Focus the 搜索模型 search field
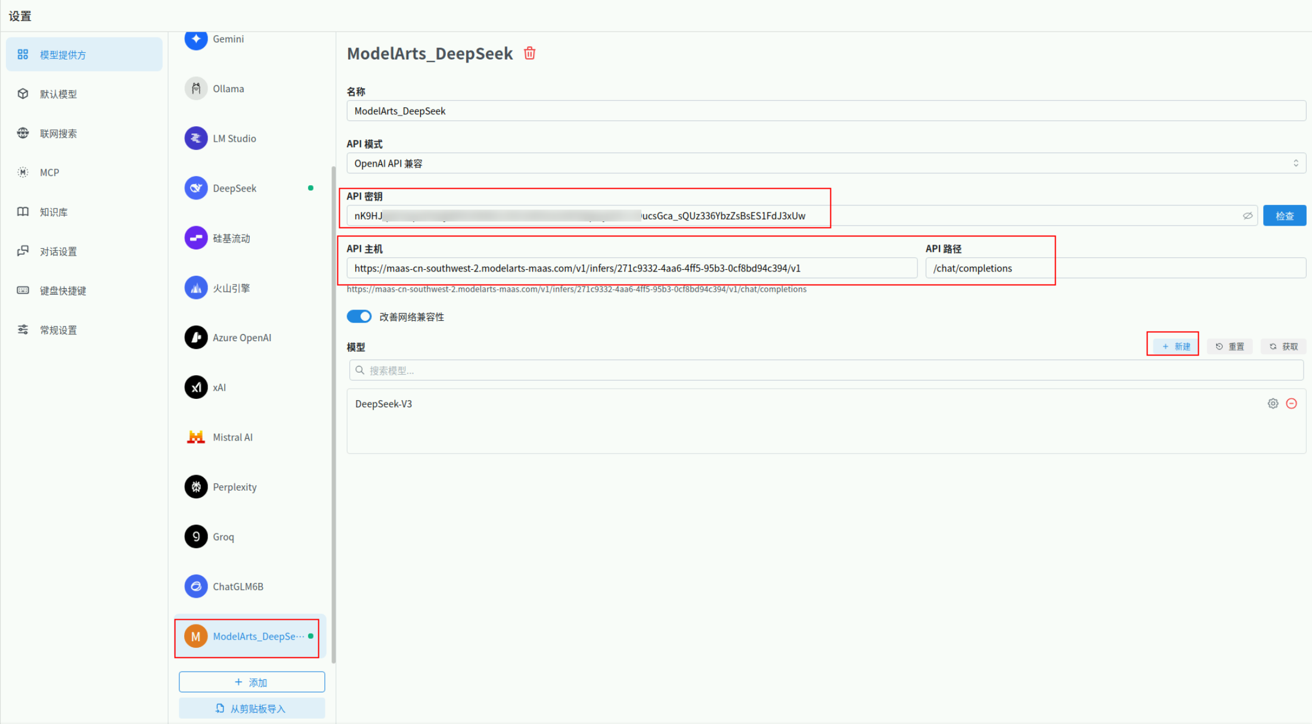Viewport: 1312px width, 724px height. tap(826, 370)
